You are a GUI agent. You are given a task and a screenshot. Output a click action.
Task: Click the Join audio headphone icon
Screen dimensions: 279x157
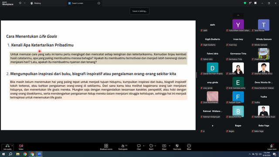[x=7, y=146]
